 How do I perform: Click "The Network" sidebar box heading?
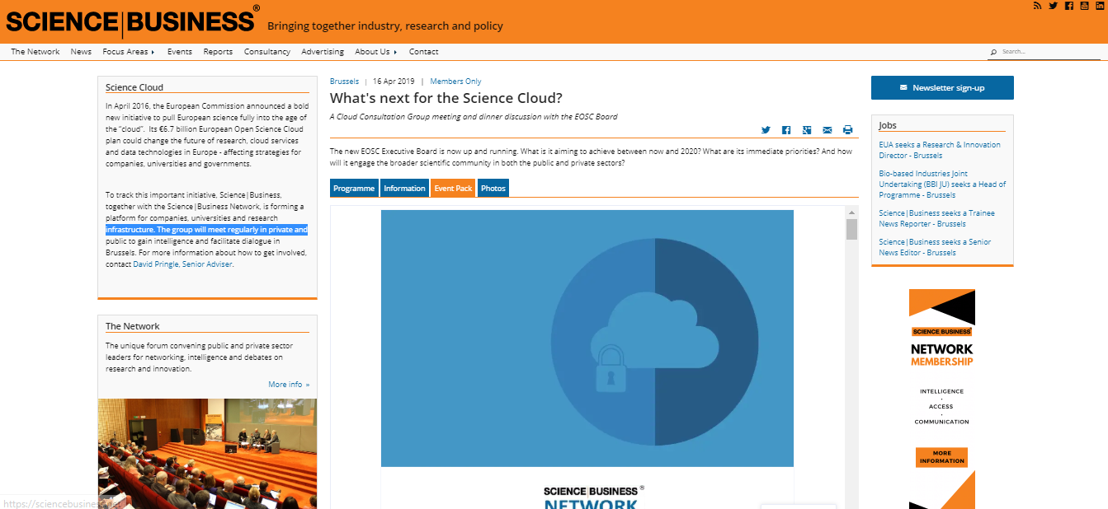133,326
